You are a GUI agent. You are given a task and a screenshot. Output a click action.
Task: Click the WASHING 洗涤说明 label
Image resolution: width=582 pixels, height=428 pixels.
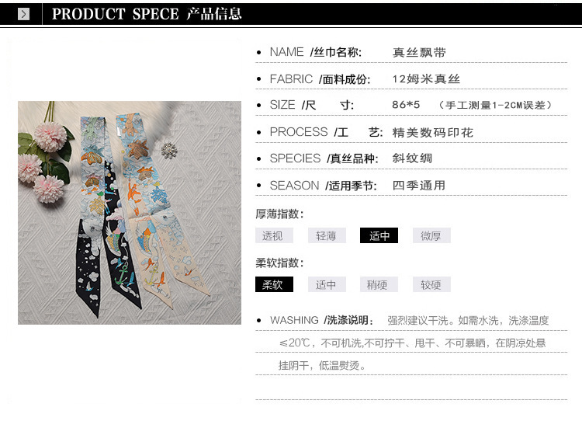[x=322, y=320]
